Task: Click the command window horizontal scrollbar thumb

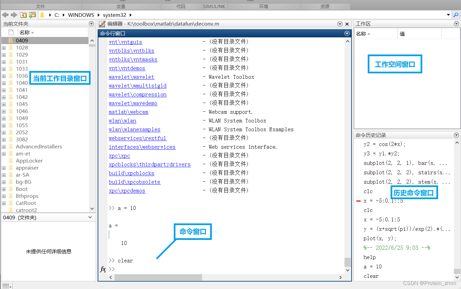Action: pyautogui.click(x=158, y=277)
